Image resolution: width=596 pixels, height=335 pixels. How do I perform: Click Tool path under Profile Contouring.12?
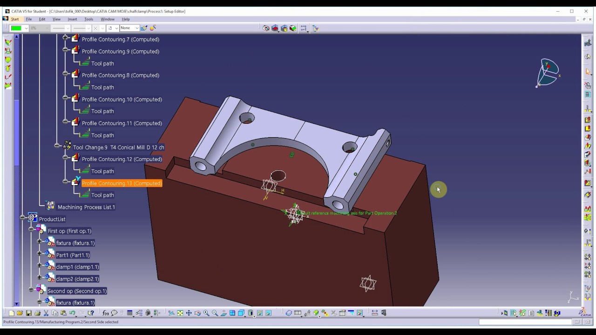tap(102, 171)
